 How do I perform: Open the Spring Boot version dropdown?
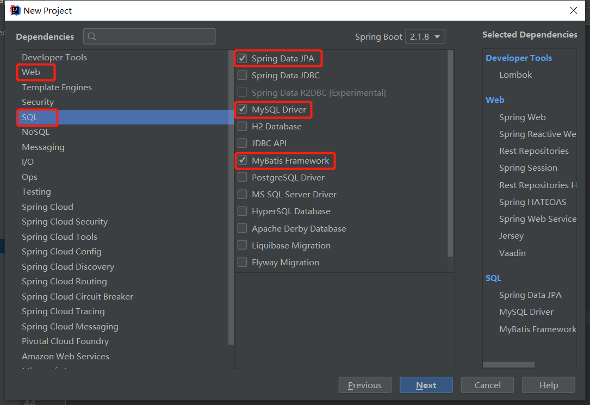(x=425, y=36)
